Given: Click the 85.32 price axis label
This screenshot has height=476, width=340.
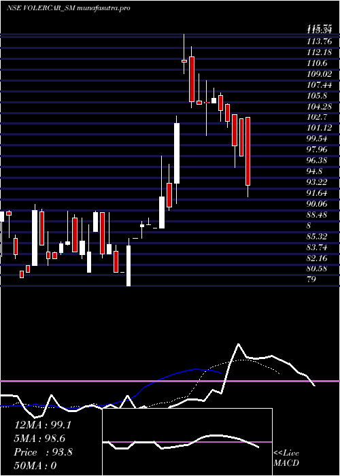Looking at the screenshot, I should (317, 237).
